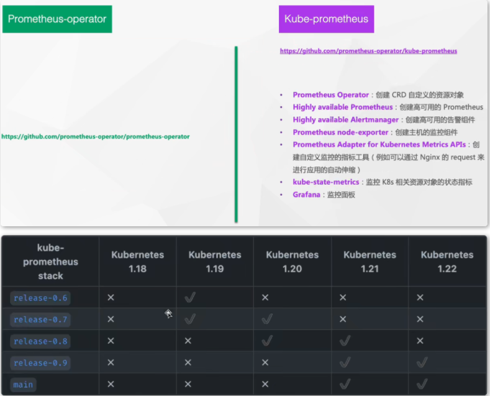
Task: Click the X for main Kubernetes 1.18
Action: pos(111,384)
